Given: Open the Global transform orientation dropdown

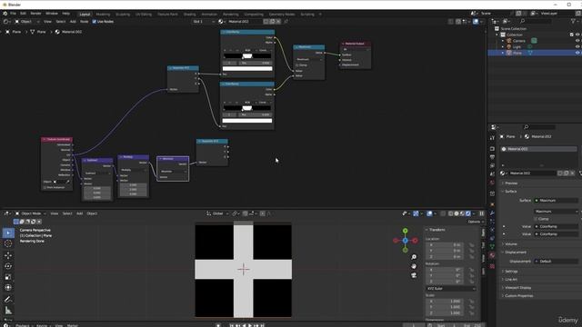Looking at the screenshot, I should (216, 213).
